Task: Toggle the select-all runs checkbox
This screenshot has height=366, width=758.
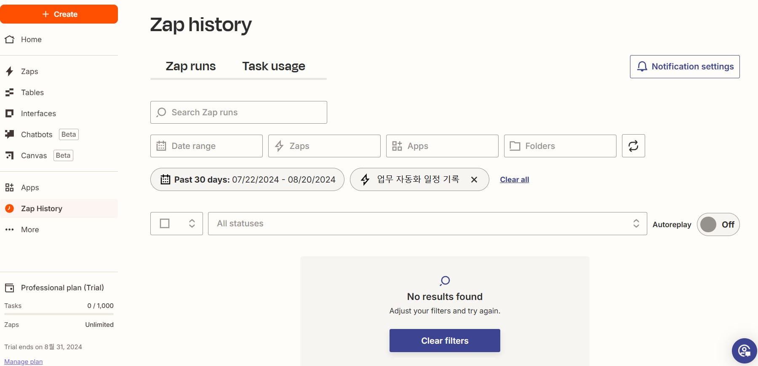Action: pyautogui.click(x=165, y=223)
